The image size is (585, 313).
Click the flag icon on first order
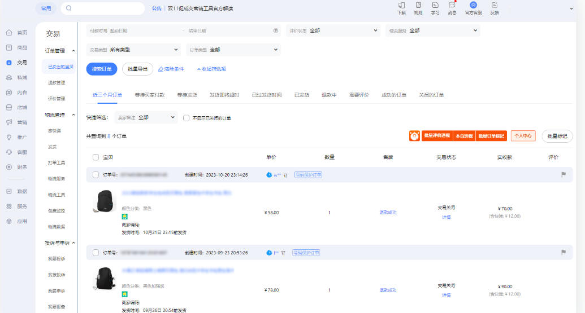click(x=563, y=175)
